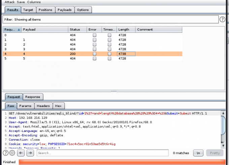Toggle Timeout checkbox for request 2
The image size is (229, 165).
pyautogui.click(x=109, y=45)
